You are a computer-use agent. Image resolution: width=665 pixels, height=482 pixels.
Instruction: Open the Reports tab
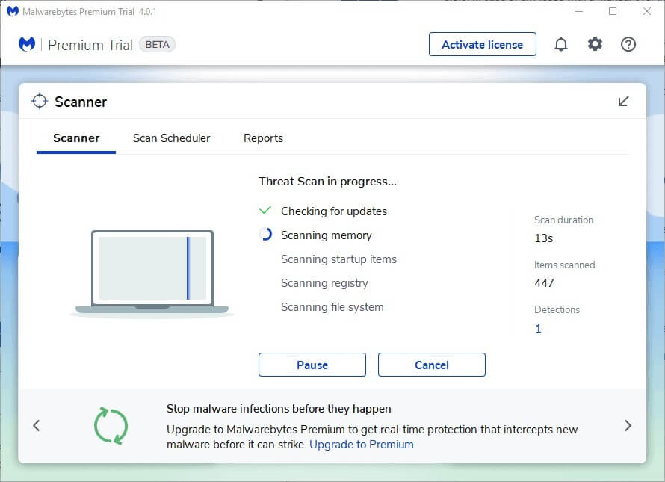click(263, 138)
